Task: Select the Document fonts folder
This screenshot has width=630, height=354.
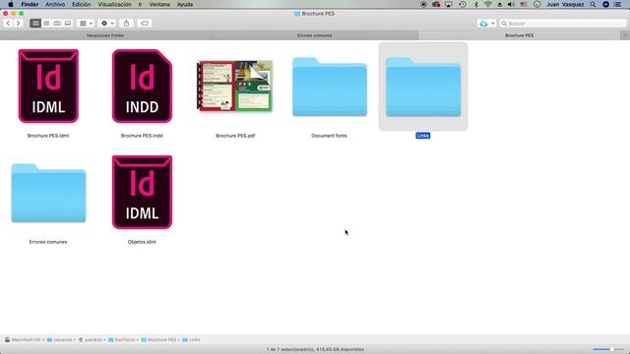Action: click(x=330, y=88)
